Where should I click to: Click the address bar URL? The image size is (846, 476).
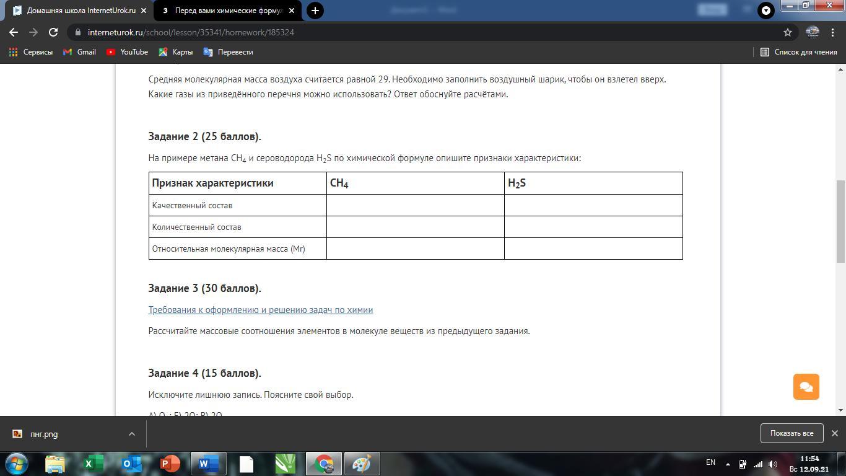click(191, 32)
